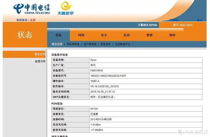Click the China Telecom logo
The image size is (210, 137).
click(x=32, y=9)
